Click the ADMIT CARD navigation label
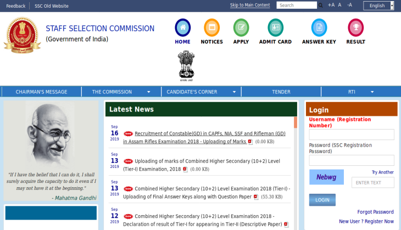Image resolution: width=401 pixels, height=230 pixels. (275, 42)
